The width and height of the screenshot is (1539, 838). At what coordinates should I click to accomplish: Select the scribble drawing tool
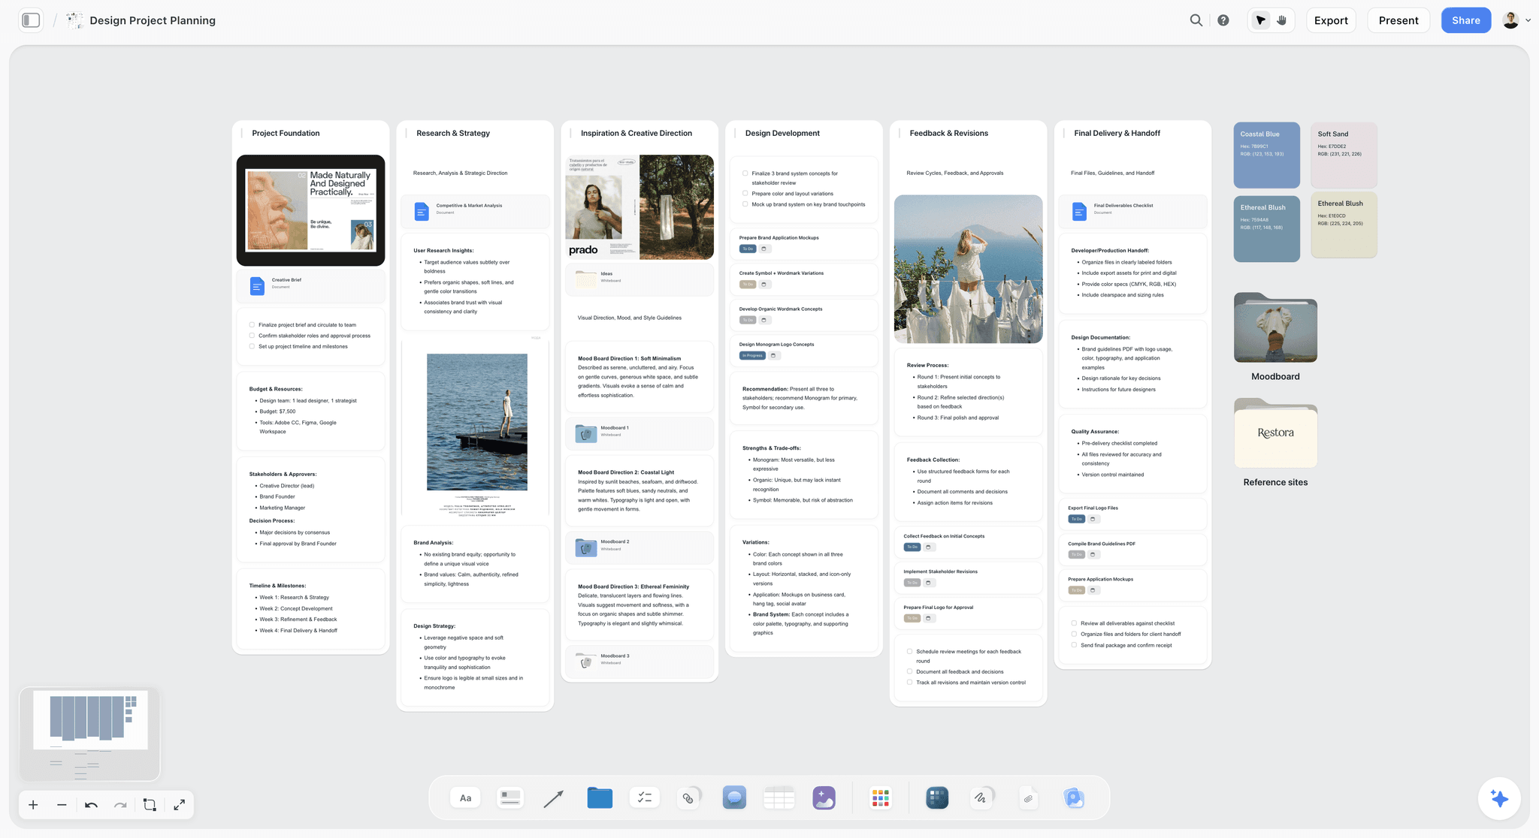click(981, 797)
